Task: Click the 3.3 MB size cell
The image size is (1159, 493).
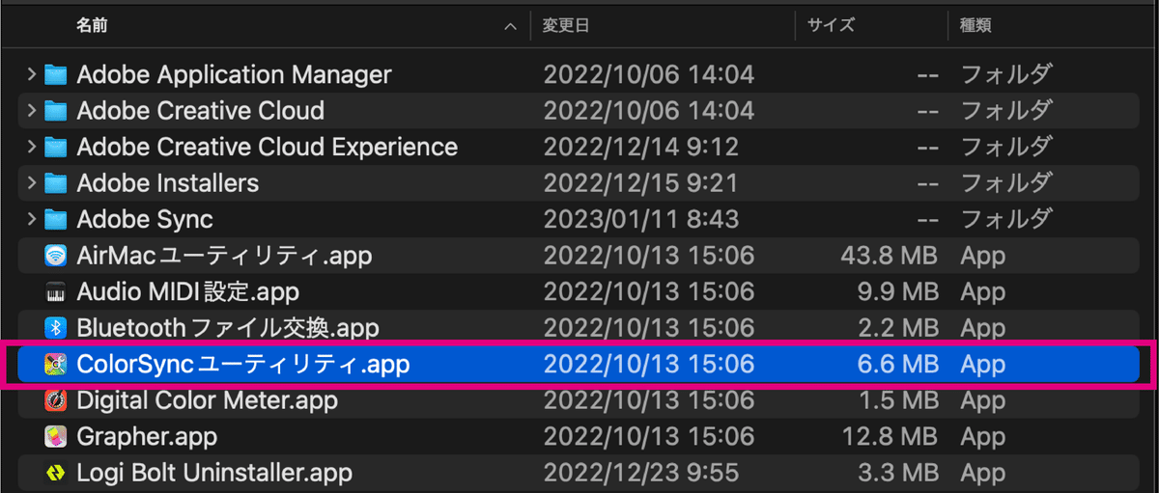Action: click(898, 474)
